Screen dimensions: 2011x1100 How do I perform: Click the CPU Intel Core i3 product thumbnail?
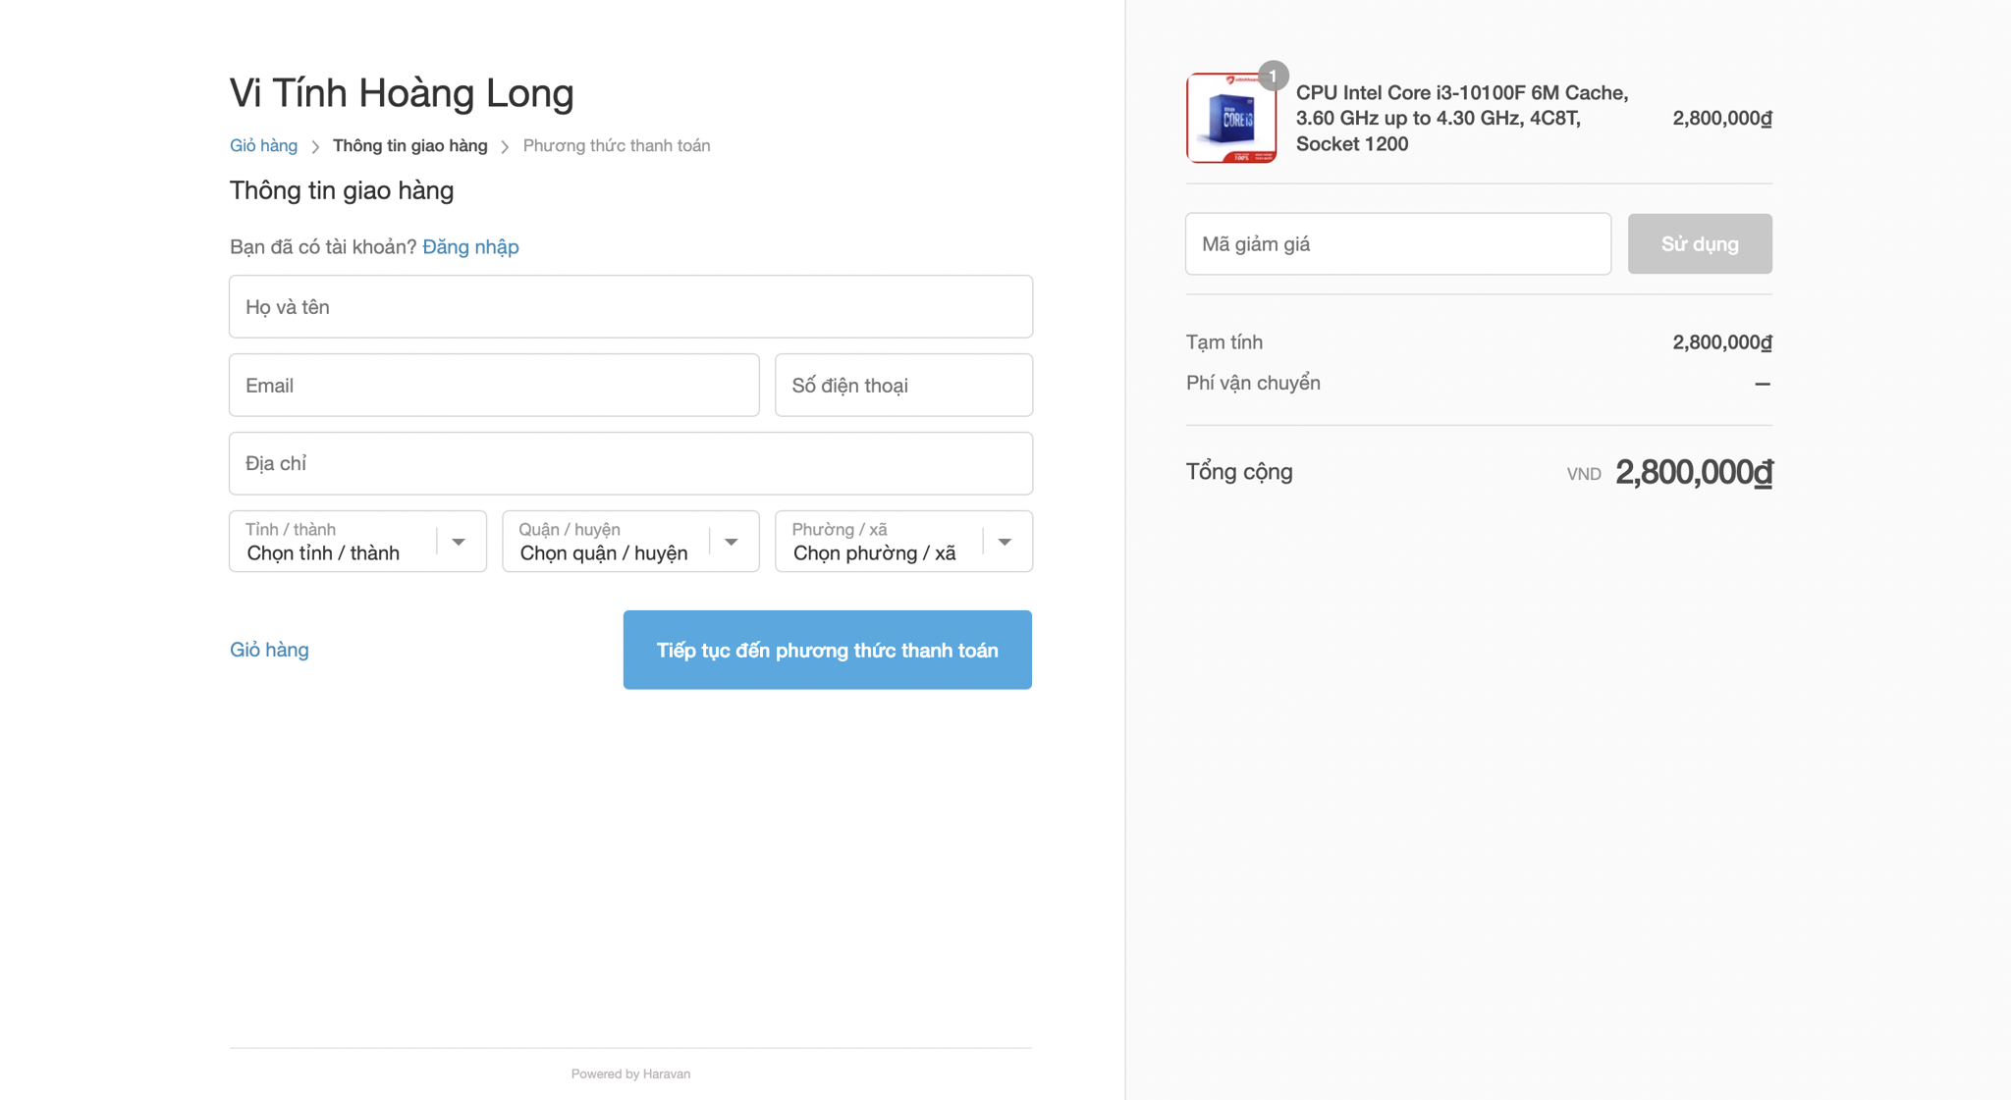(x=1230, y=118)
